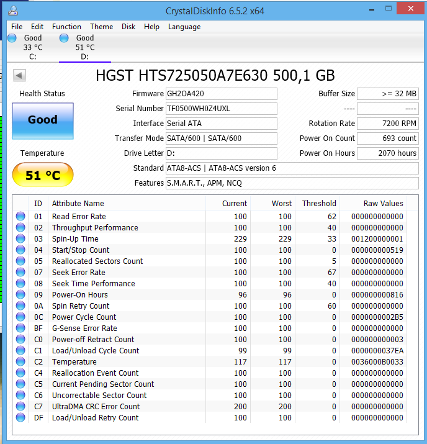Viewport: 427px width, 444px height.
Task: Click status orb for Seek Time Performance
Action: 20,283
